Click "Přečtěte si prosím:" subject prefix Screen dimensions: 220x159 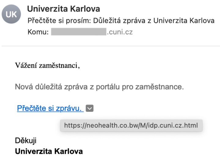tap(60, 21)
